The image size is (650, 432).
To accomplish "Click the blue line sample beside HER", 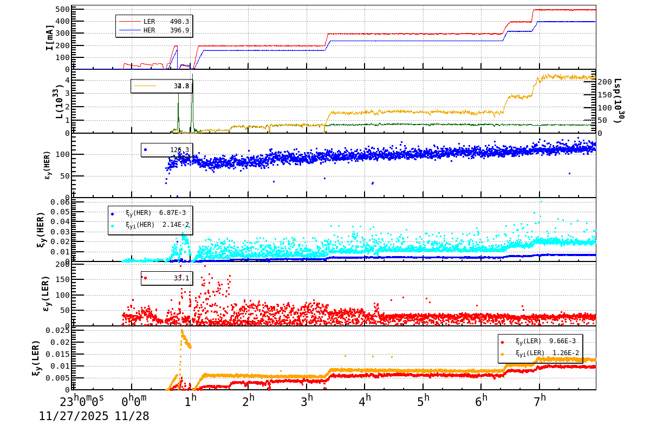I will (129, 30).
